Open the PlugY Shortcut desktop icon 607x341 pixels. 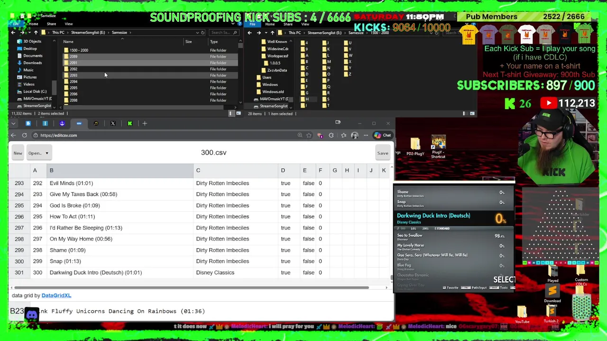point(438,147)
